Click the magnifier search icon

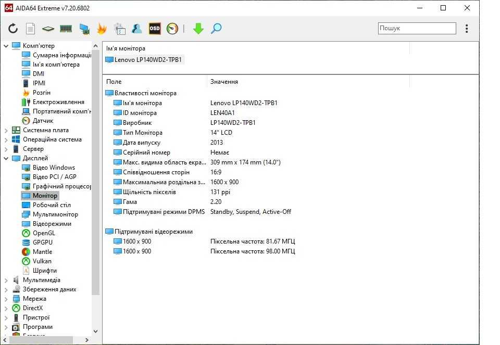click(216, 29)
